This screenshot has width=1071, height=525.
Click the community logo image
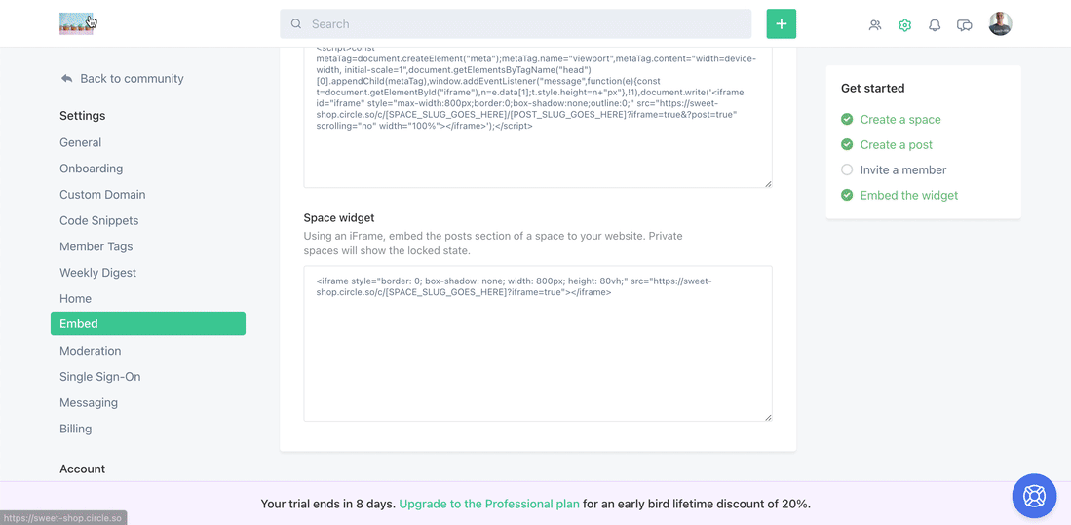click(76, 23)
